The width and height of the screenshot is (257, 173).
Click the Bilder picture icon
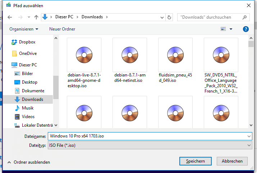pyautogui.click(x=17, y=74)
